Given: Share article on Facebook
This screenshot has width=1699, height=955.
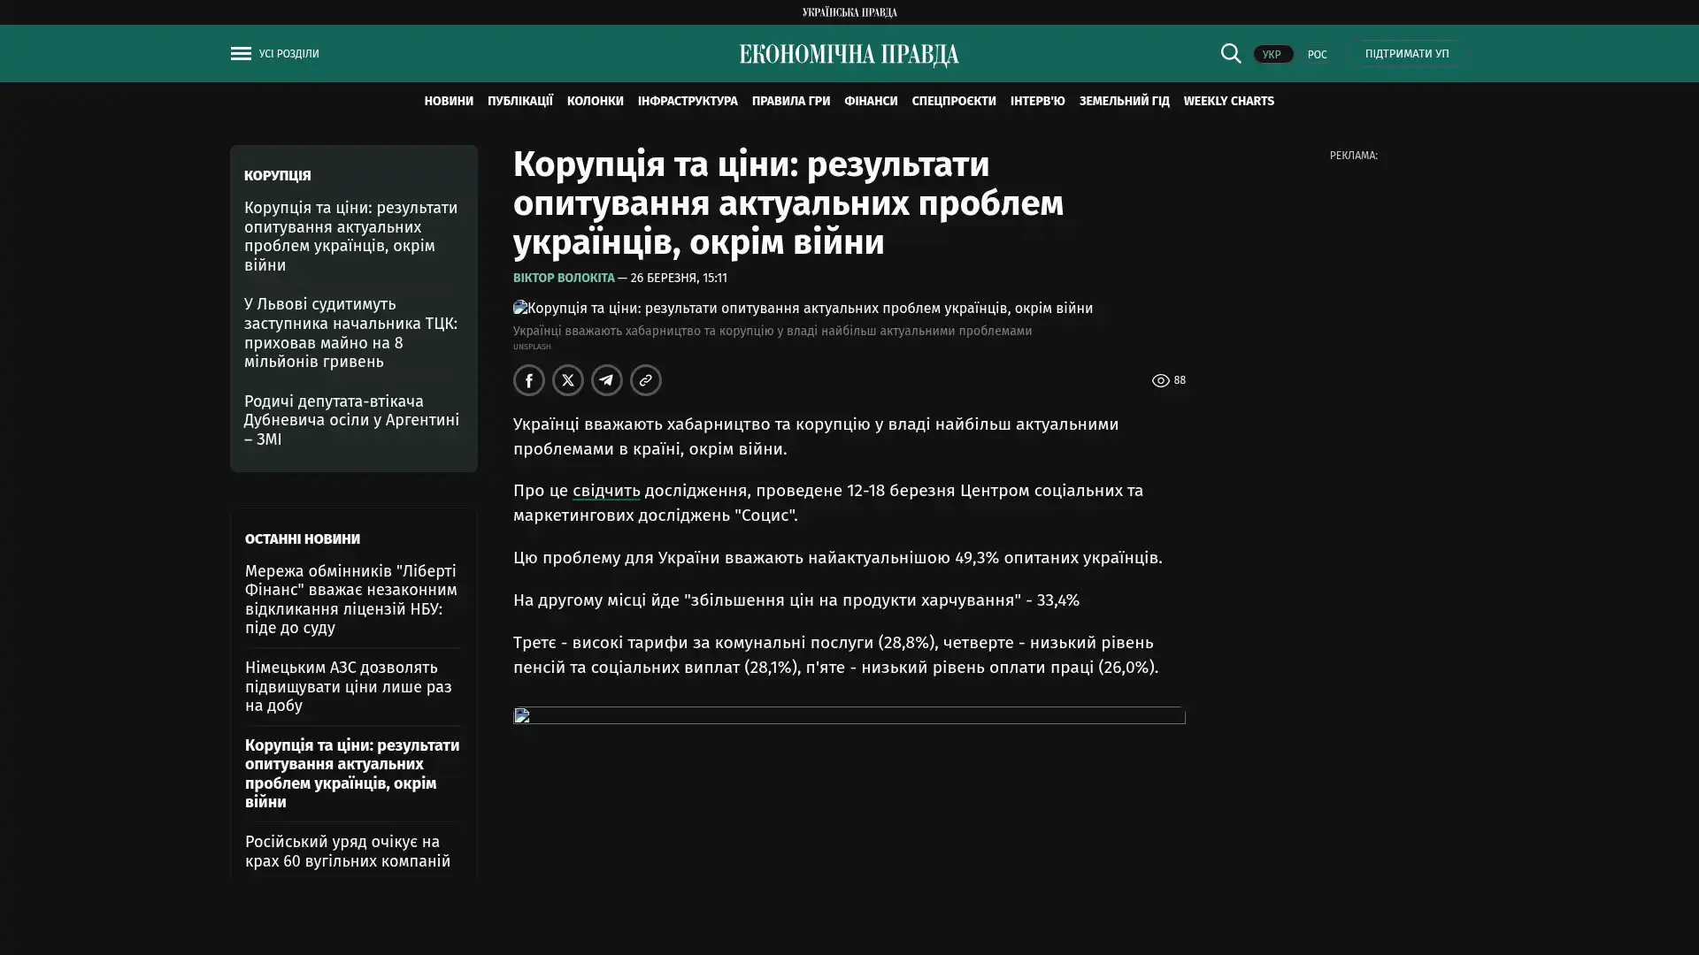Looking at the screenshot, I should click(529, 380).
